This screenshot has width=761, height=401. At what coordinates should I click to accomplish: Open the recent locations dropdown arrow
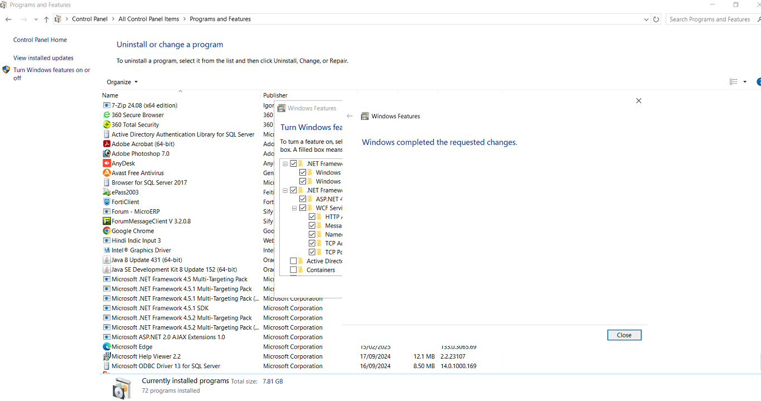coord(36,19)
